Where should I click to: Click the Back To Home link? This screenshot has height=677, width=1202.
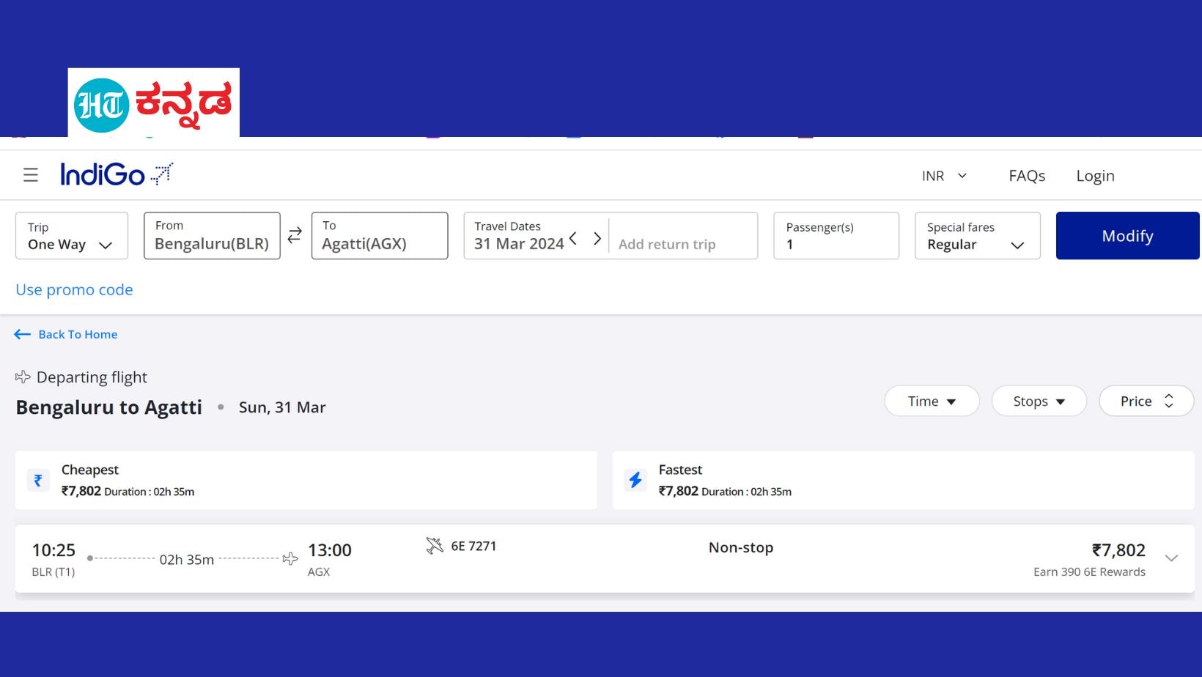tap(78, 334)
